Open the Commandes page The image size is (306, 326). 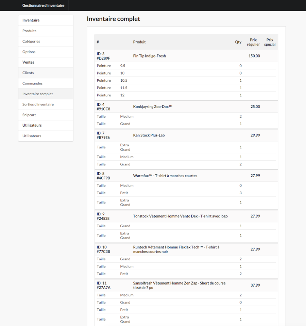(46, 83)
